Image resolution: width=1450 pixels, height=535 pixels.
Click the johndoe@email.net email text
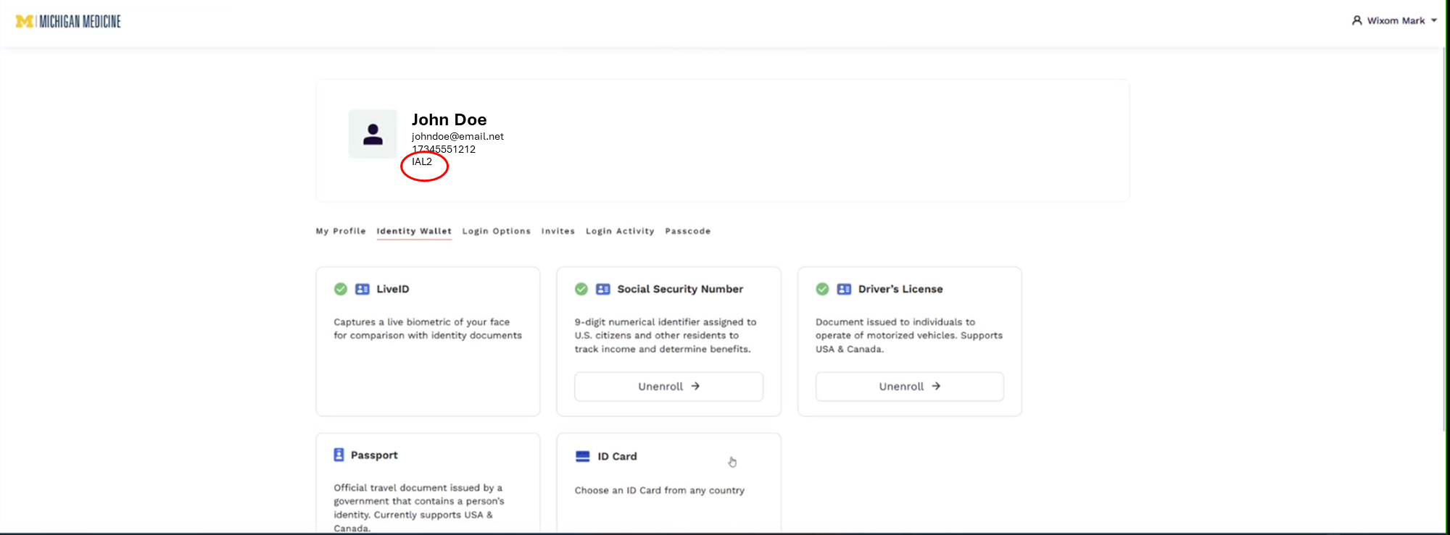click(x=457, y=136)
